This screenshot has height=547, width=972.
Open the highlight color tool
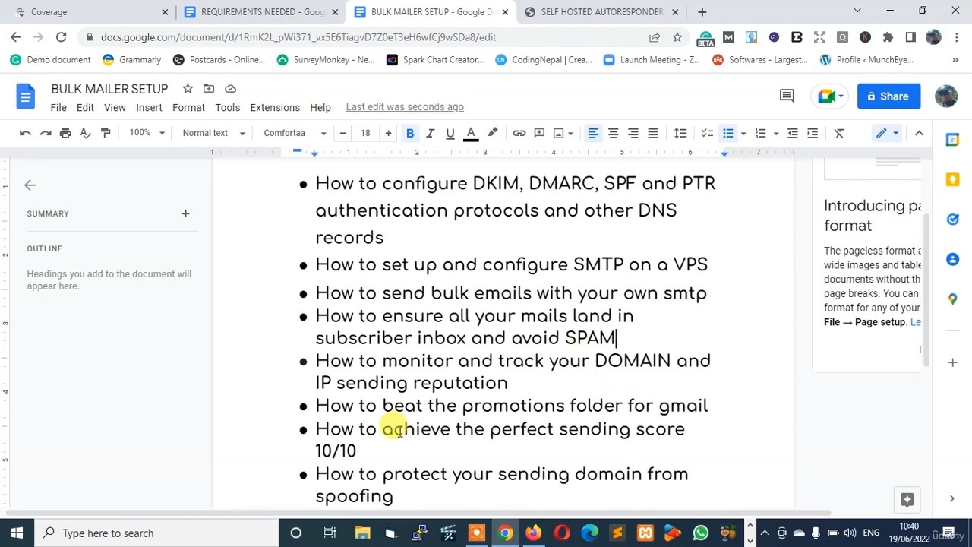pyautogui.click(x=492, y=133)
